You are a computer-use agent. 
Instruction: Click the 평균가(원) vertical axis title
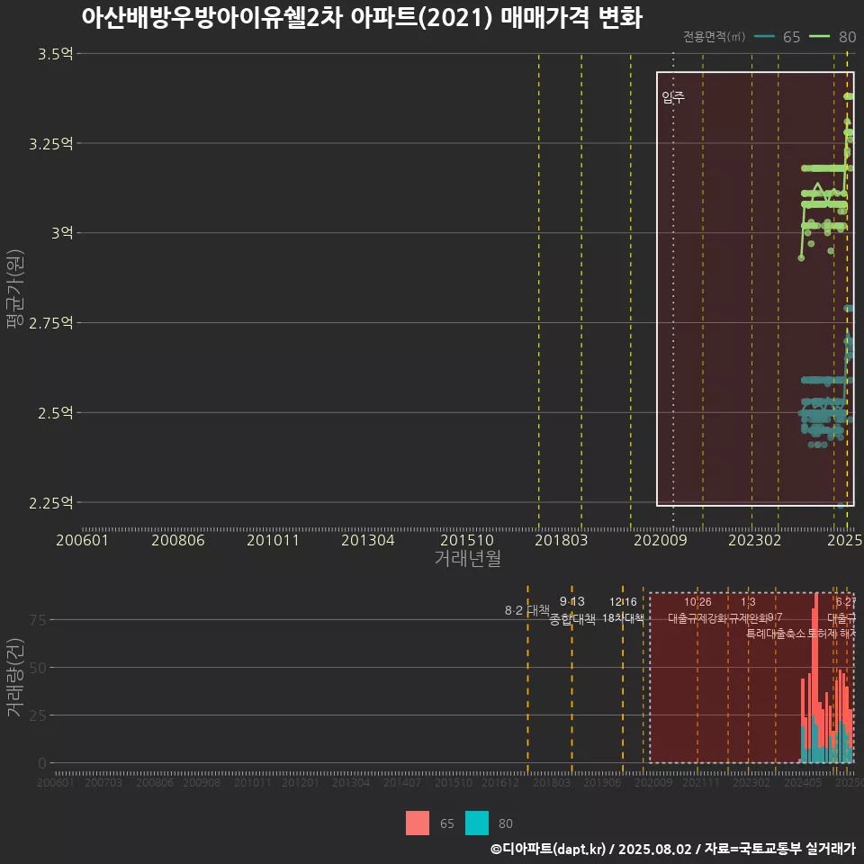[x=14, y=289]
